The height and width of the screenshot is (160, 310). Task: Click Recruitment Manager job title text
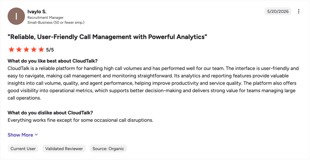tap(46, 18)
